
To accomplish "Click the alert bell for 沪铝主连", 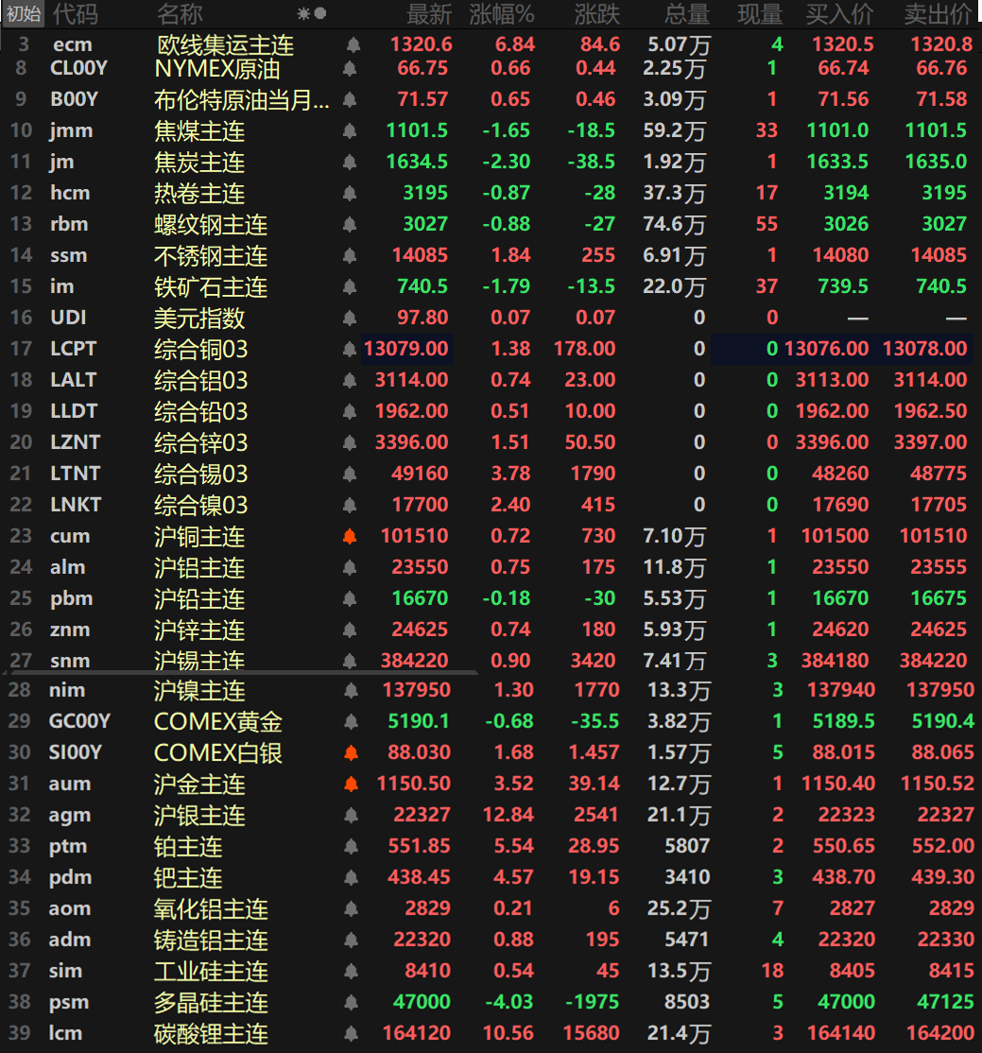I will 350,567.
